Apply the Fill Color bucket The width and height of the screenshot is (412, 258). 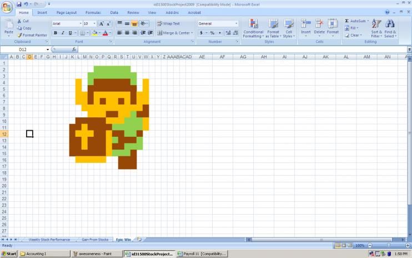tap(95, 33)
